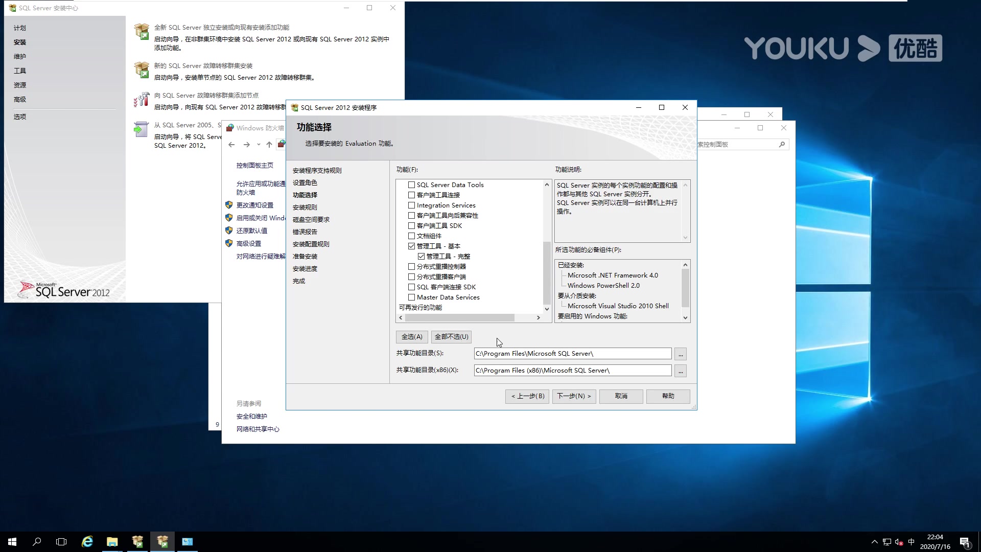This screenshot has height=552, width=981.
Task: Check the SQL Server Data Tools checkbox
Action: click(411, 185)
